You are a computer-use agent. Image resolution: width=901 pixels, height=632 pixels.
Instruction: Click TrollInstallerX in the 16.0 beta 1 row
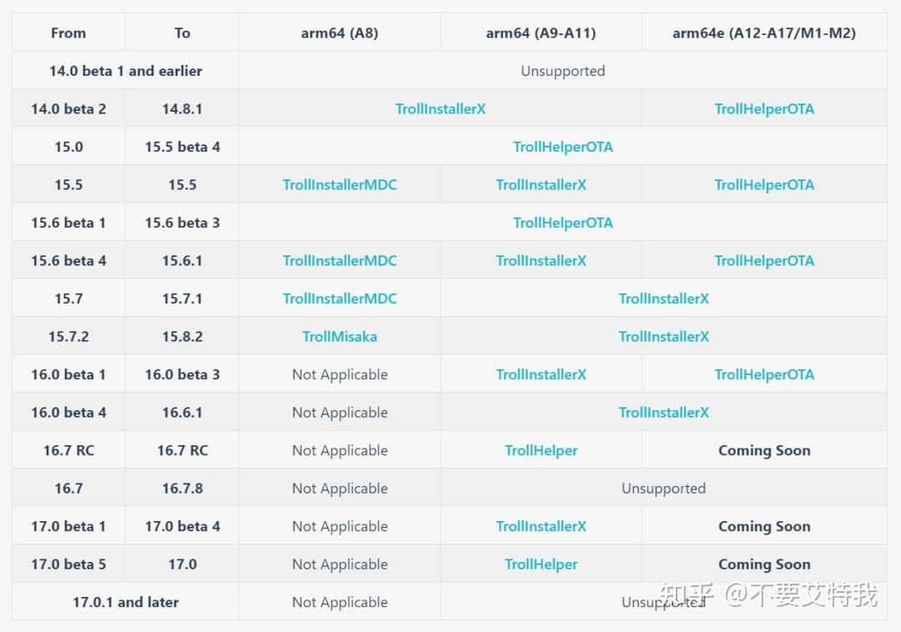click(541, 374)
